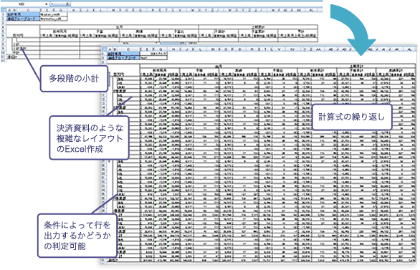Click the fx insert function icon
The width and height of the screenshot is (420, 270).
(x=68, y=4)
